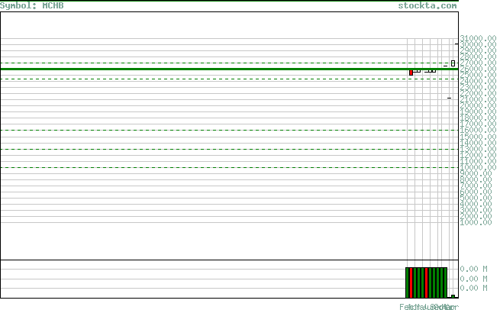Click the price tick mark near 21000

pyautogui.click(x=450, y=98)
